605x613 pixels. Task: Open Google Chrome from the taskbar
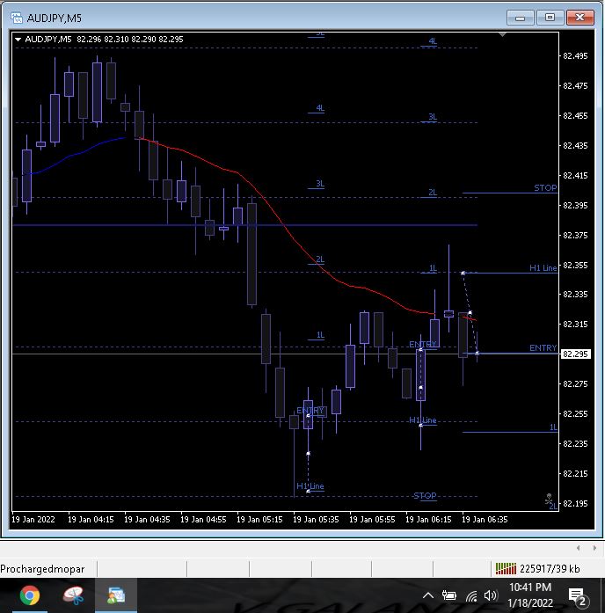coord(30,595)
